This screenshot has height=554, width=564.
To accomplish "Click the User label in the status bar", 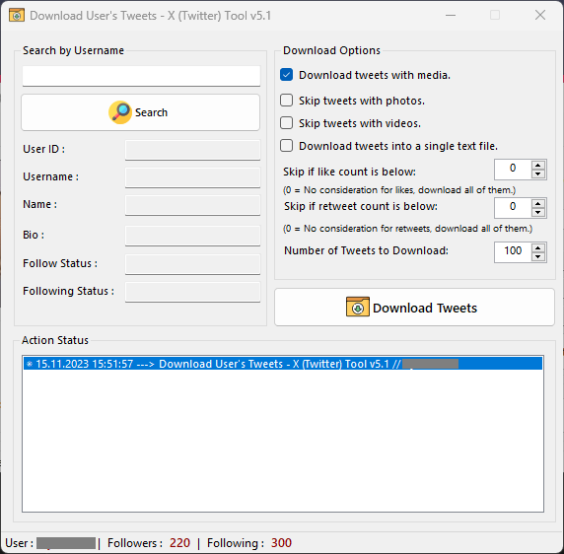I will (19, 543).
